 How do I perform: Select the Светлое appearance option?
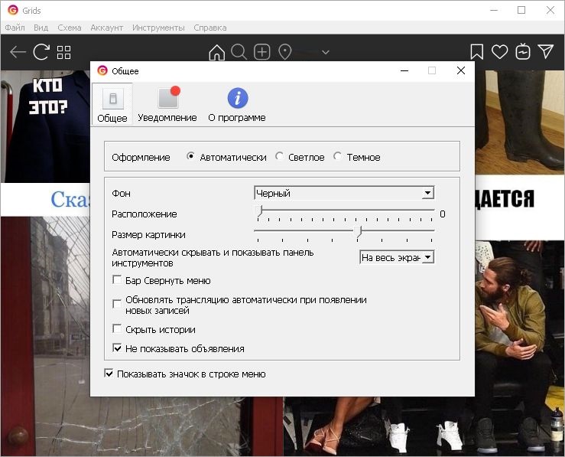click(300, 157)
